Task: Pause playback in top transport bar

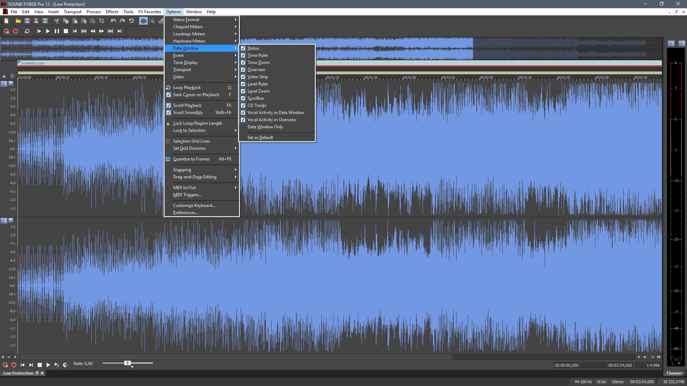Action: 57,31
